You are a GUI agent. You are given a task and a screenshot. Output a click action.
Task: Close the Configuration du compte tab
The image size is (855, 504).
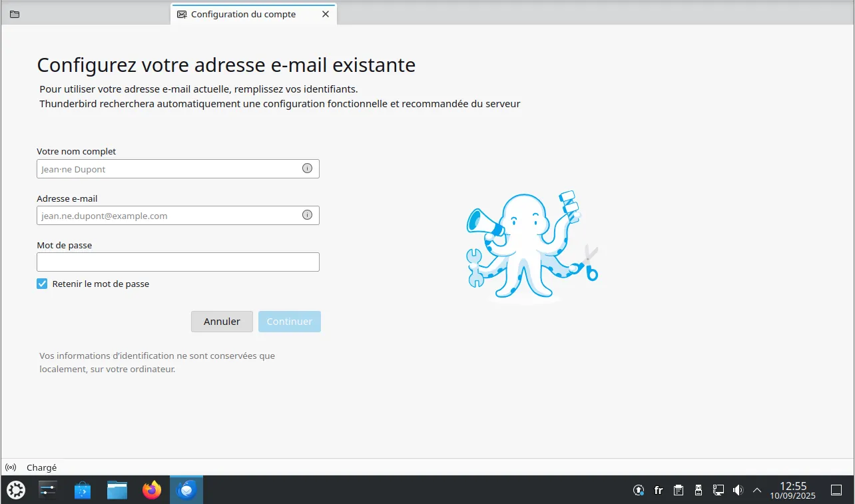click(x=326, y=14)
